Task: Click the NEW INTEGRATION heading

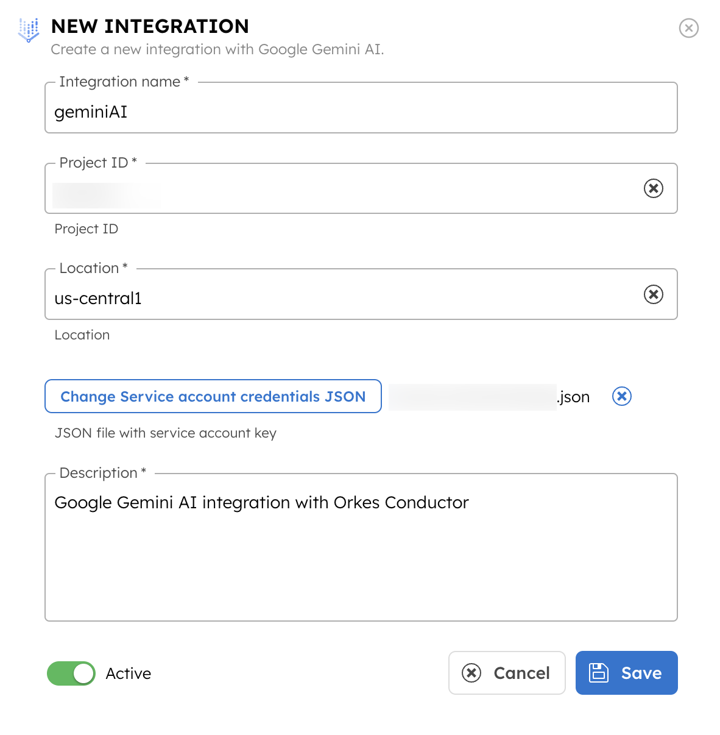Action: click(150, 26)
